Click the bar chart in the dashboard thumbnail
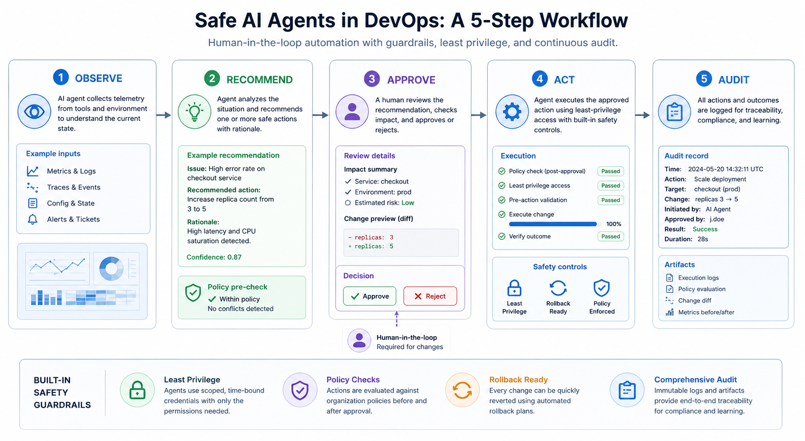The width and height of the screenshot is (805, 441). tap(47, 297)
